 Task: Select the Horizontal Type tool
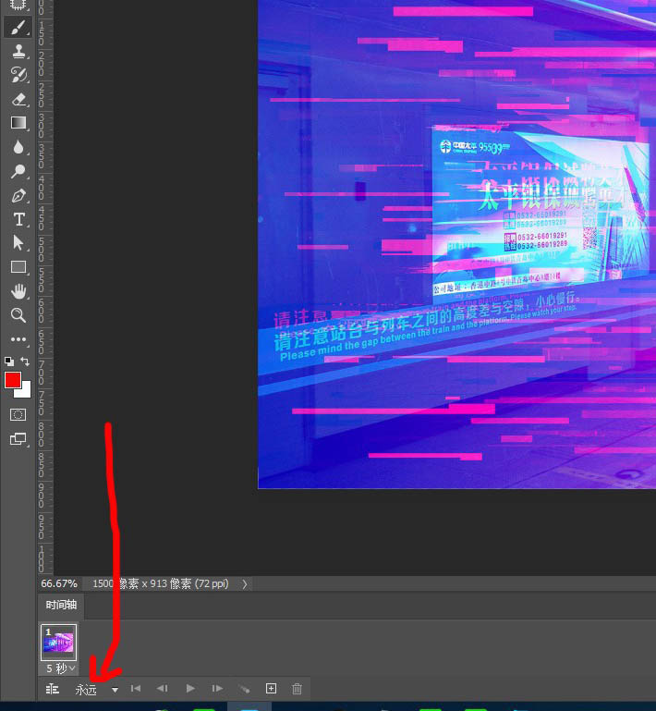pyautogui.click(x=18, y=219)
